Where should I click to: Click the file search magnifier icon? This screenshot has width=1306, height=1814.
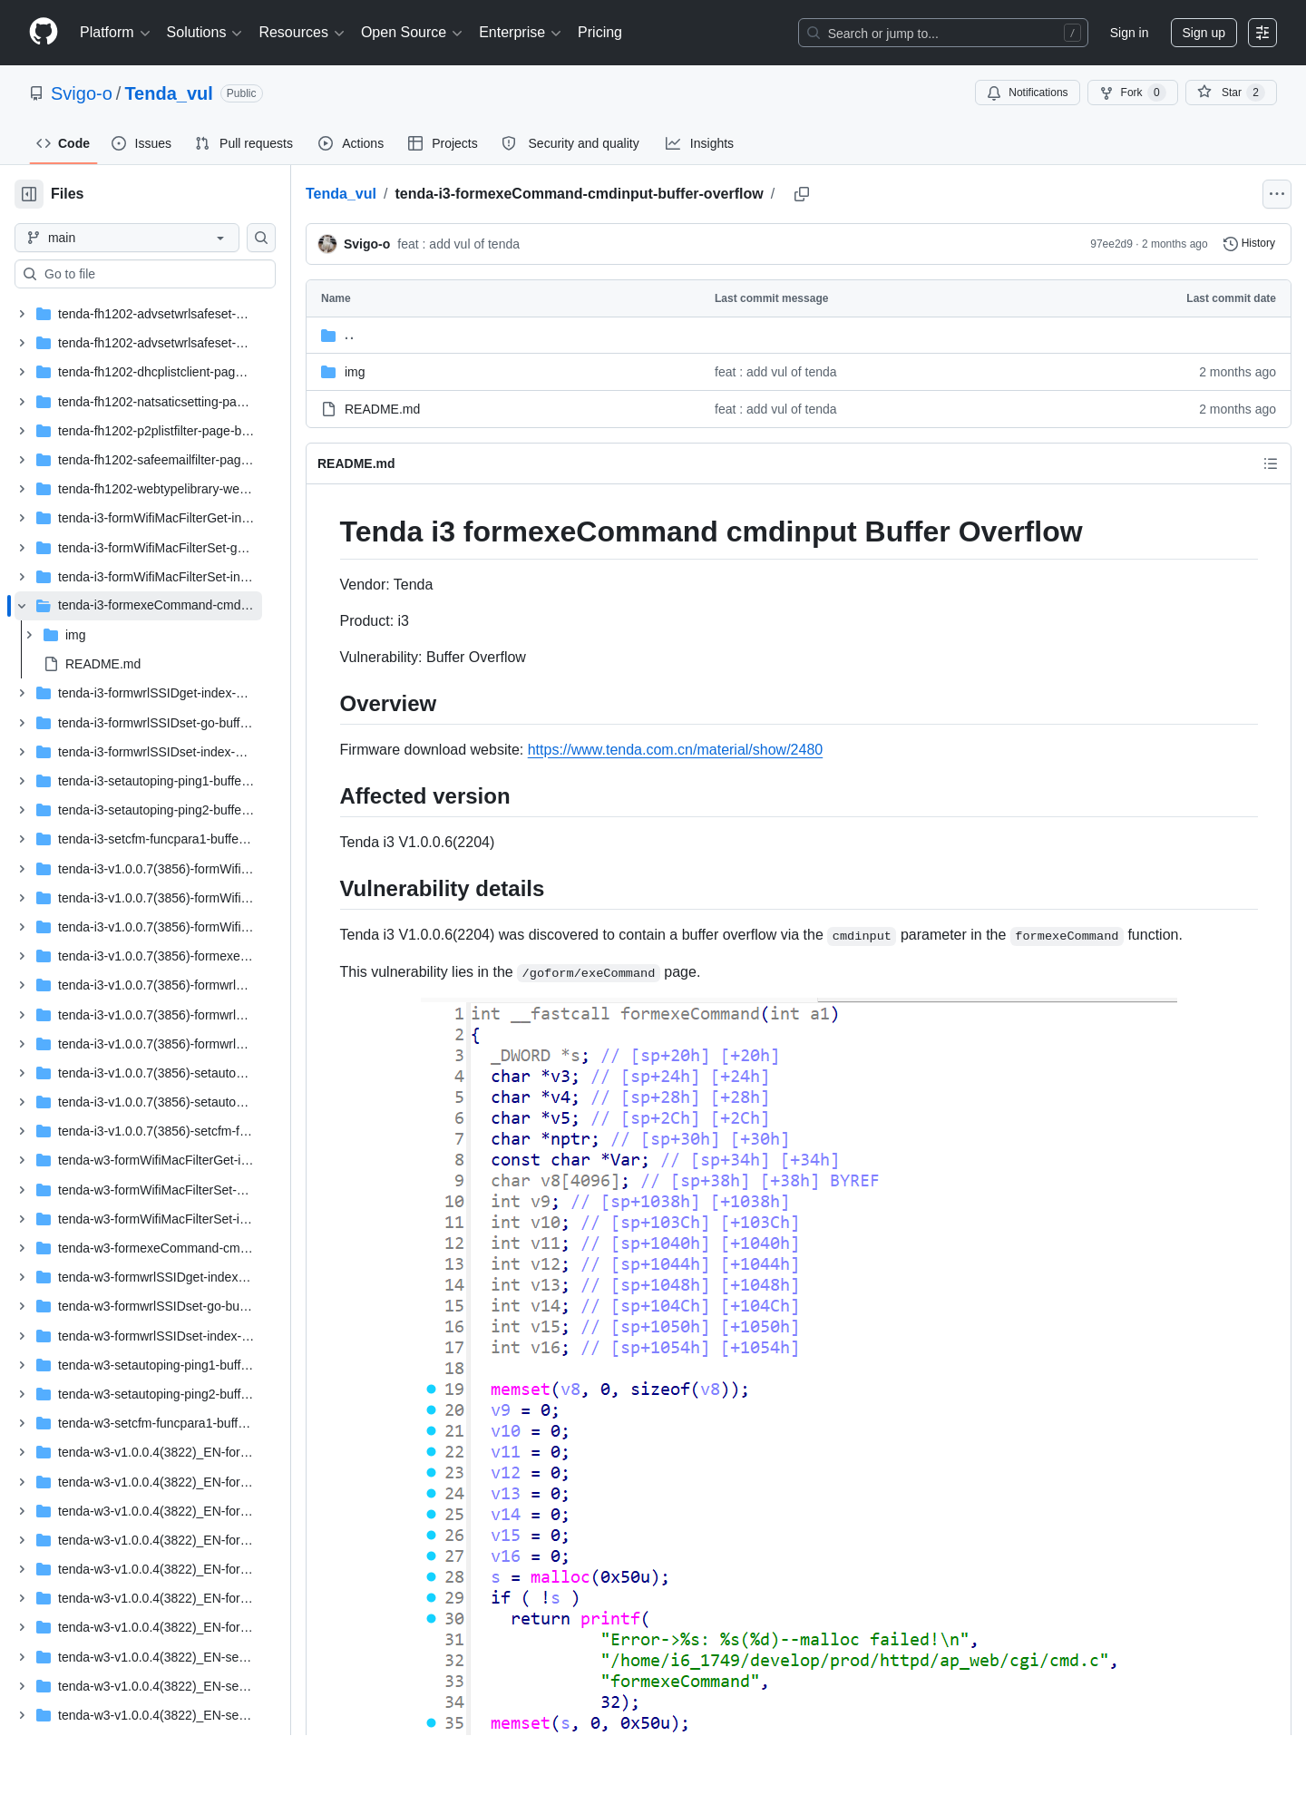(261, 238)
